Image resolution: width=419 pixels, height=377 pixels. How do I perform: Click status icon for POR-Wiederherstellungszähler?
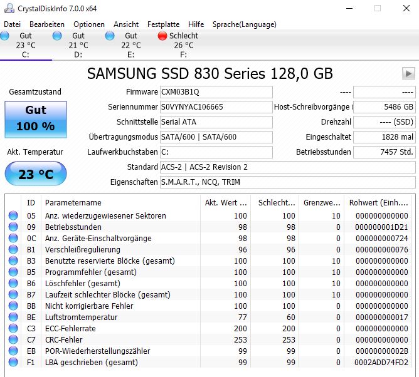coord(13,351)
